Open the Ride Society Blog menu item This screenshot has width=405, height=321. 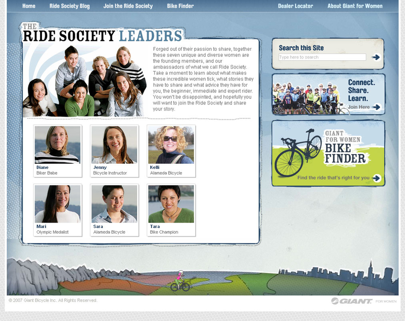coord(69,6)
